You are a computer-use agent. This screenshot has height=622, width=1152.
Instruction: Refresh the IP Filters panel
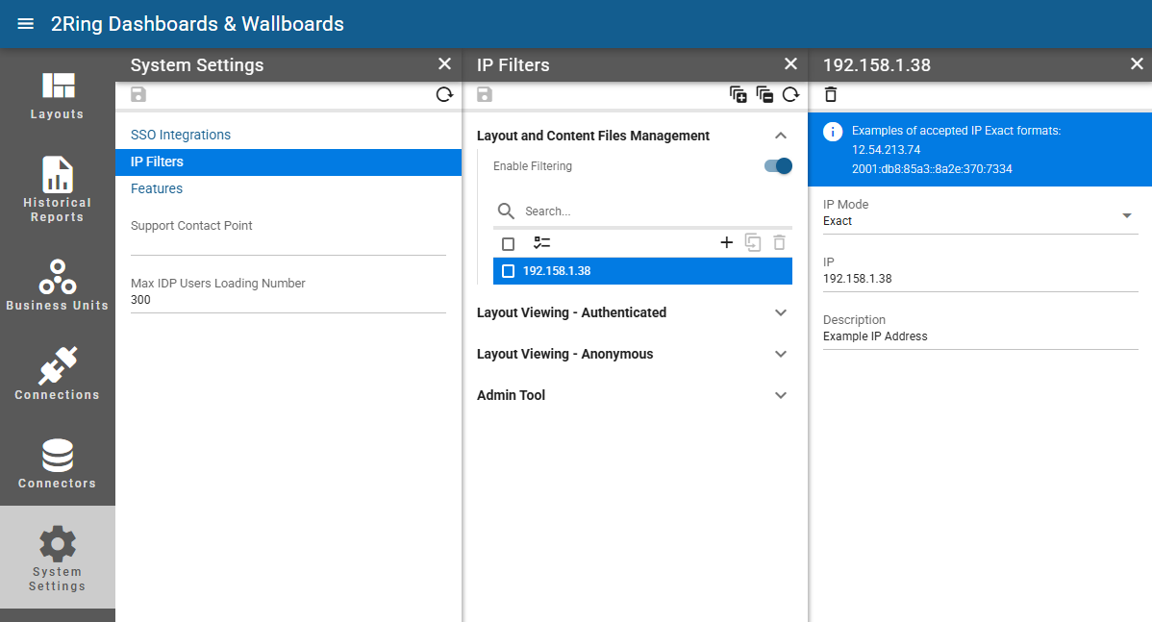coord(790,95)
